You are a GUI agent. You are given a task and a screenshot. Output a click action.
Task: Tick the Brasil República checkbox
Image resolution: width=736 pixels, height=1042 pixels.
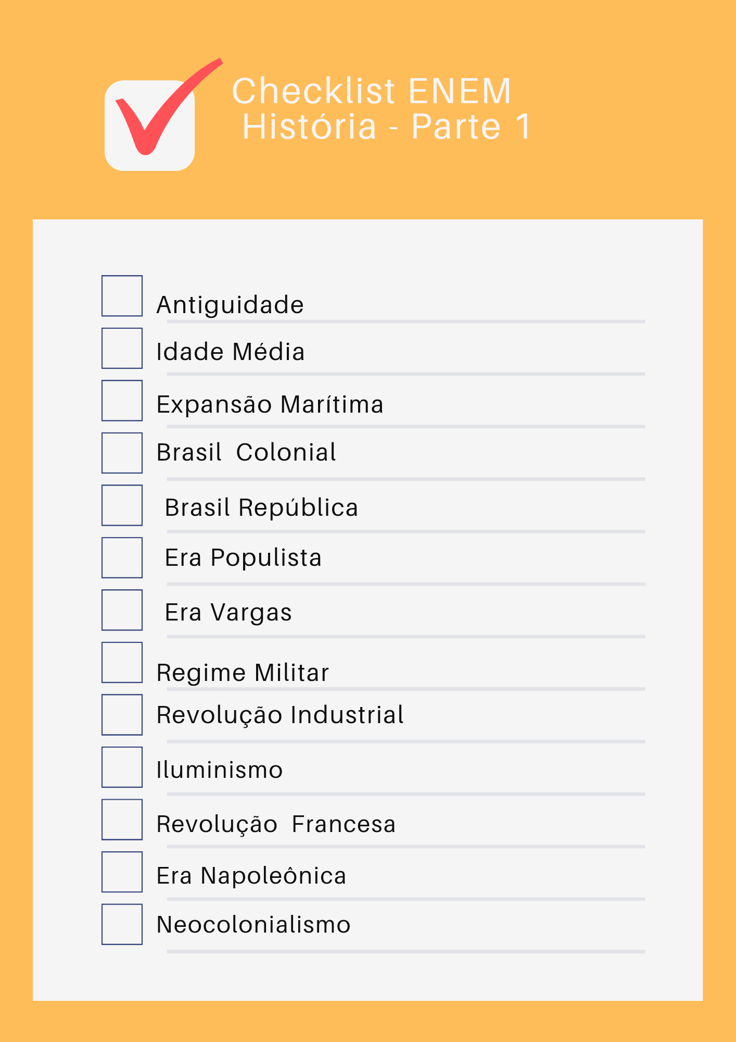click(122, 505)
